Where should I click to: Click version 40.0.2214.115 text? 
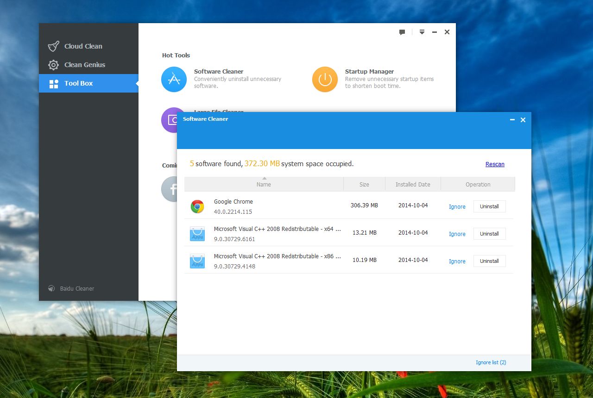coord(233,212)
